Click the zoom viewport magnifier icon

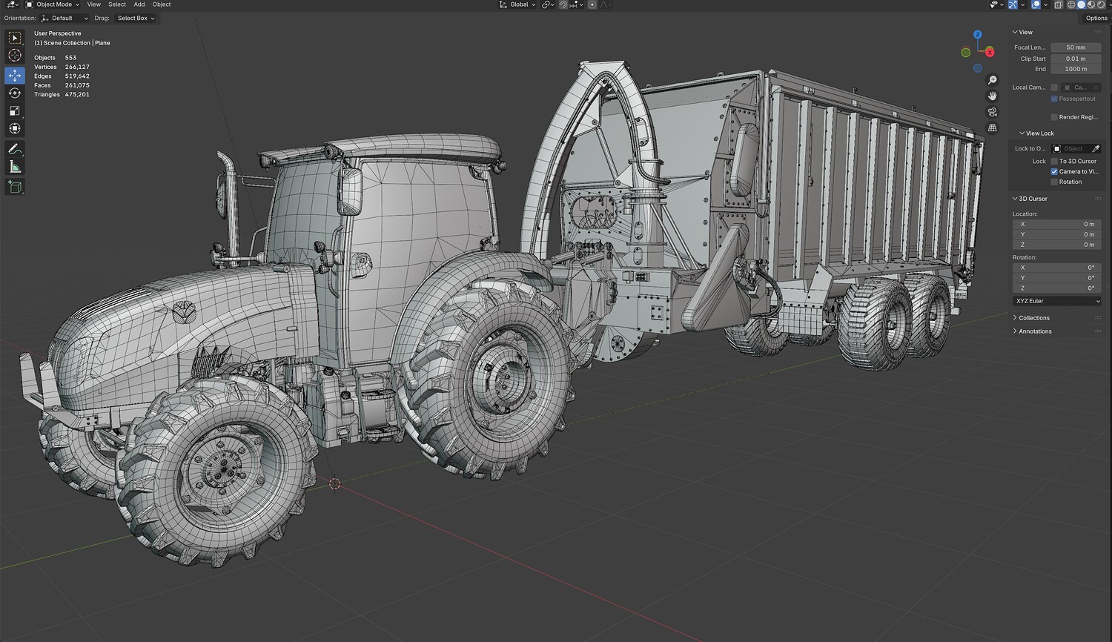click(x=993, y=80)
